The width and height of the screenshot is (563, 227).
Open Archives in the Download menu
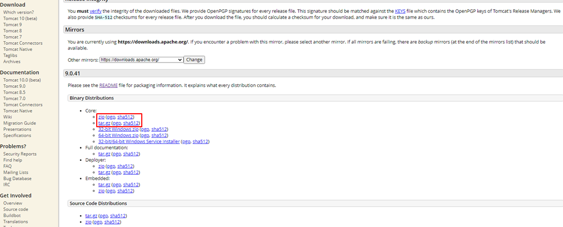click(x=12, y=62)
